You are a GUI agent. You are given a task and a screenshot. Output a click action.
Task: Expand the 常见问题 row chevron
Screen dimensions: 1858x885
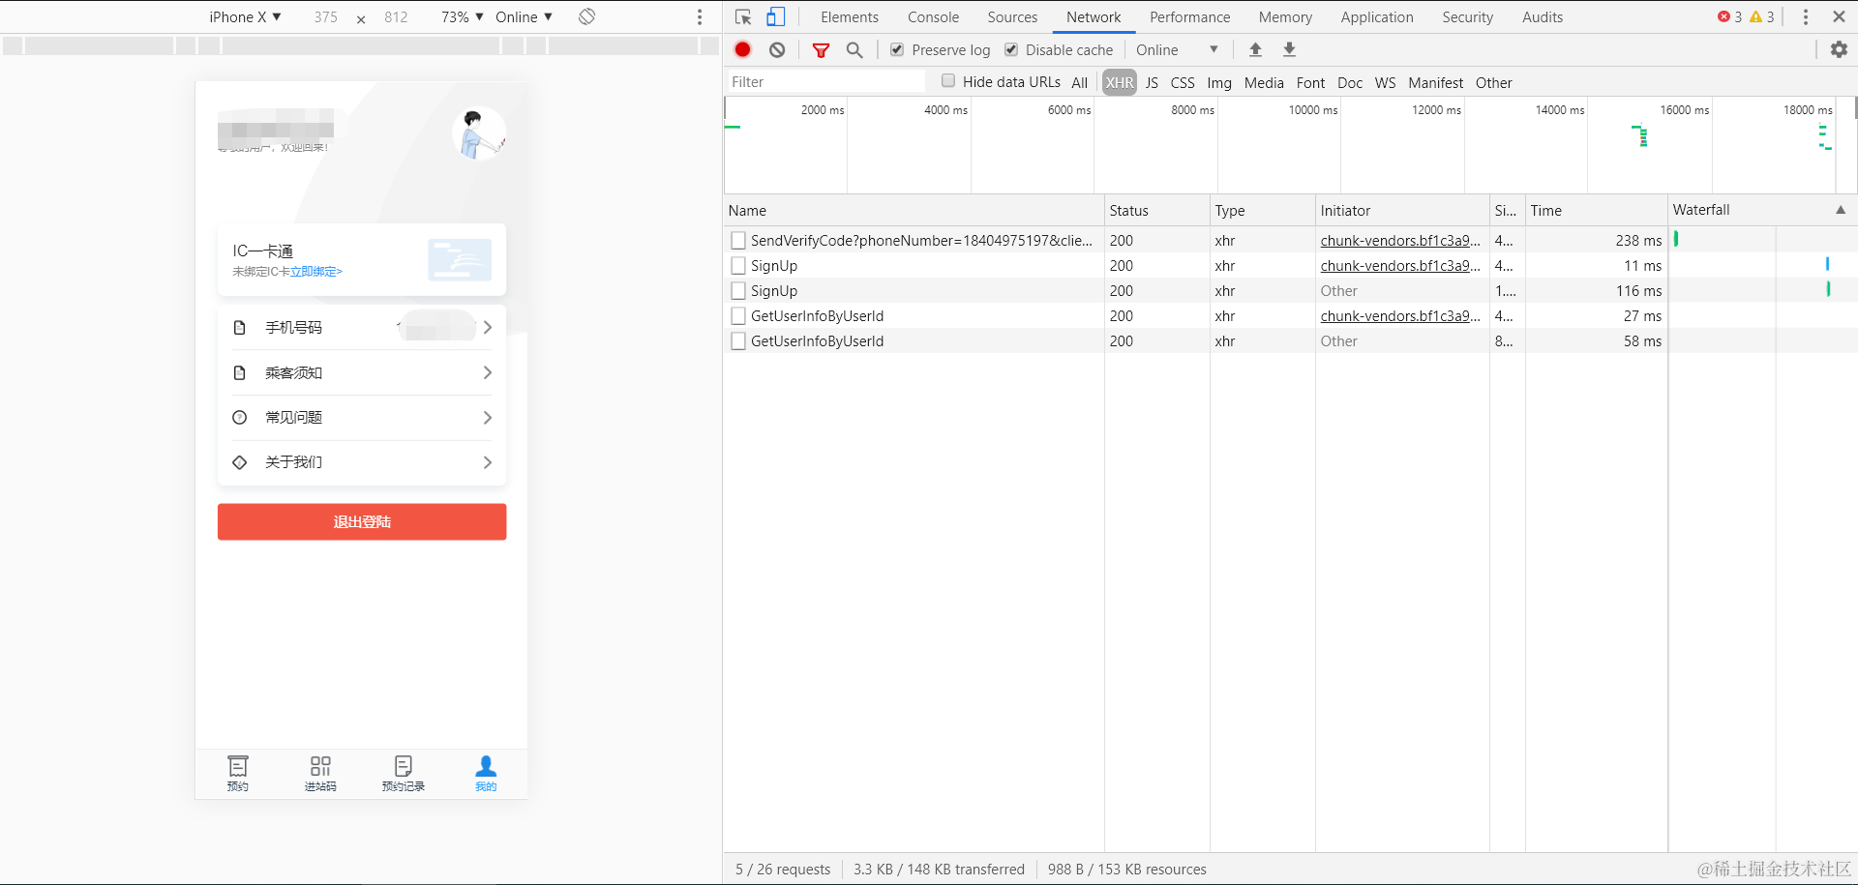488,418
